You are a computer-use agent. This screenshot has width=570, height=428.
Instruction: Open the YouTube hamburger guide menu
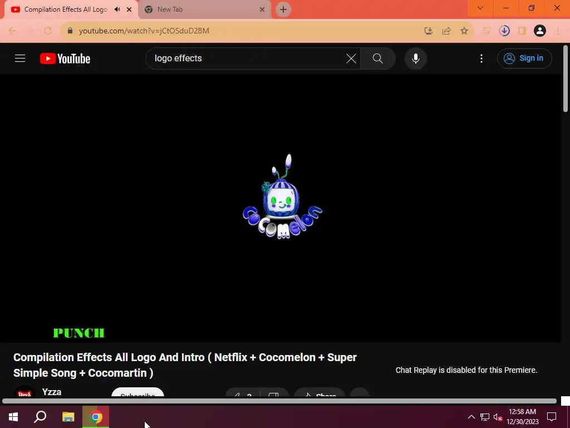[20, 58]
